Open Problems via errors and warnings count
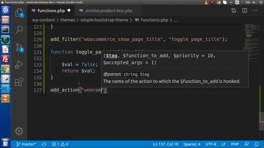 [60, 144]
